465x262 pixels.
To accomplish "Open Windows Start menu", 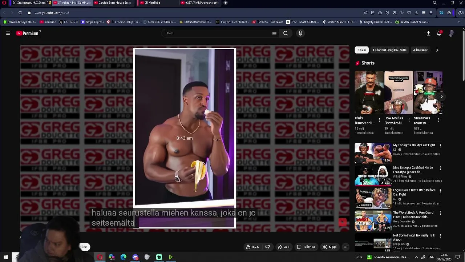I will pyautogui.click(x=5, y=257).
